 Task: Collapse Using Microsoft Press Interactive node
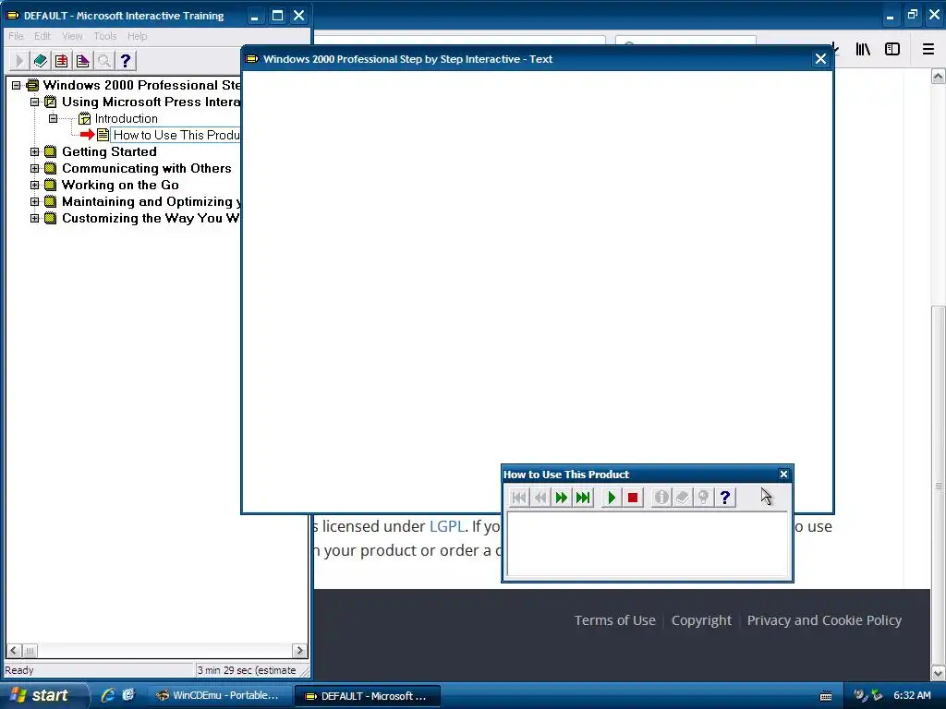pyautogui.click(x=35, y=102)
